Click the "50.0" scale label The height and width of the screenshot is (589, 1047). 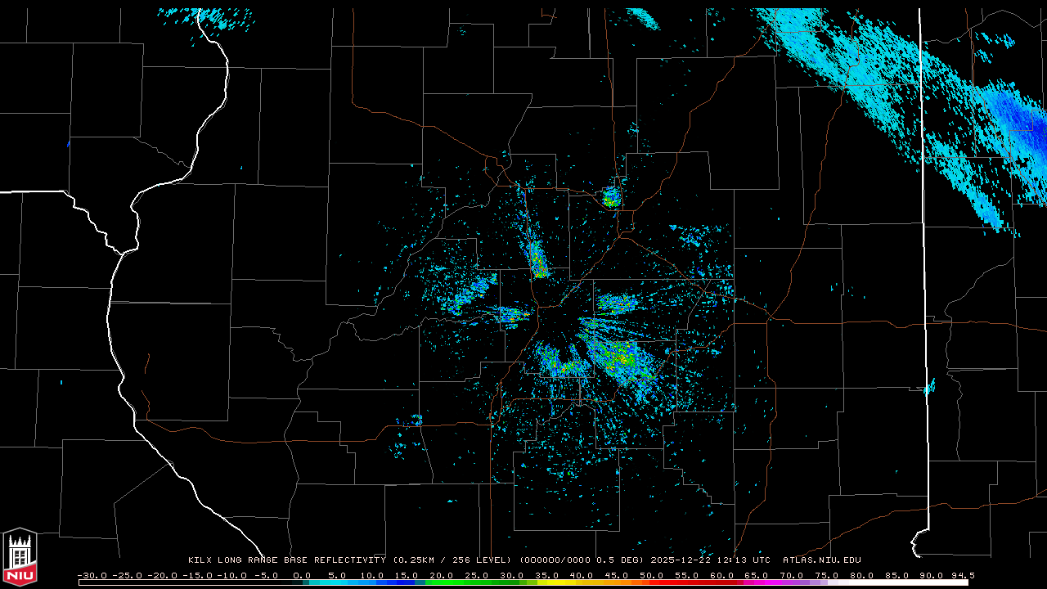click(653, 575)
